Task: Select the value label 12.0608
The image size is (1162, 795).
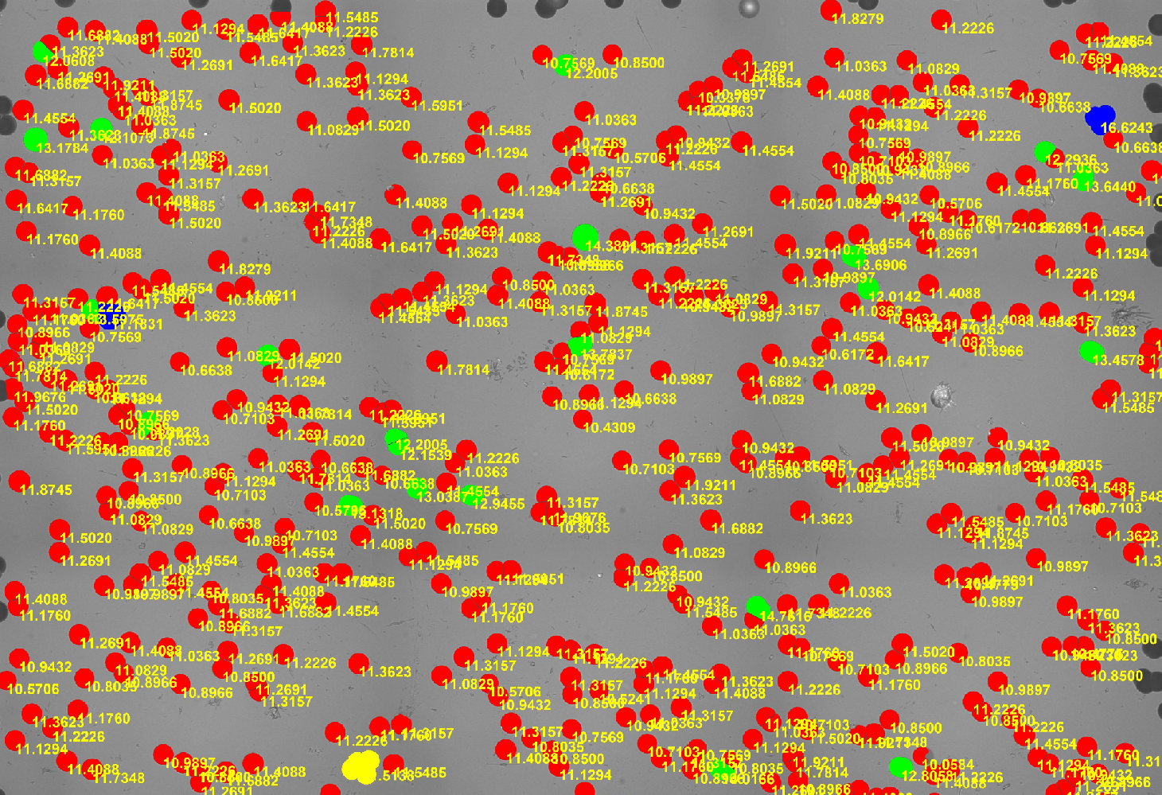Action: pyautogui.click(x=68, y=61)
